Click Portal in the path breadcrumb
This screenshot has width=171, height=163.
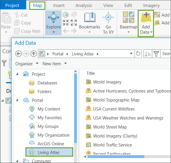tap(58, 54)
